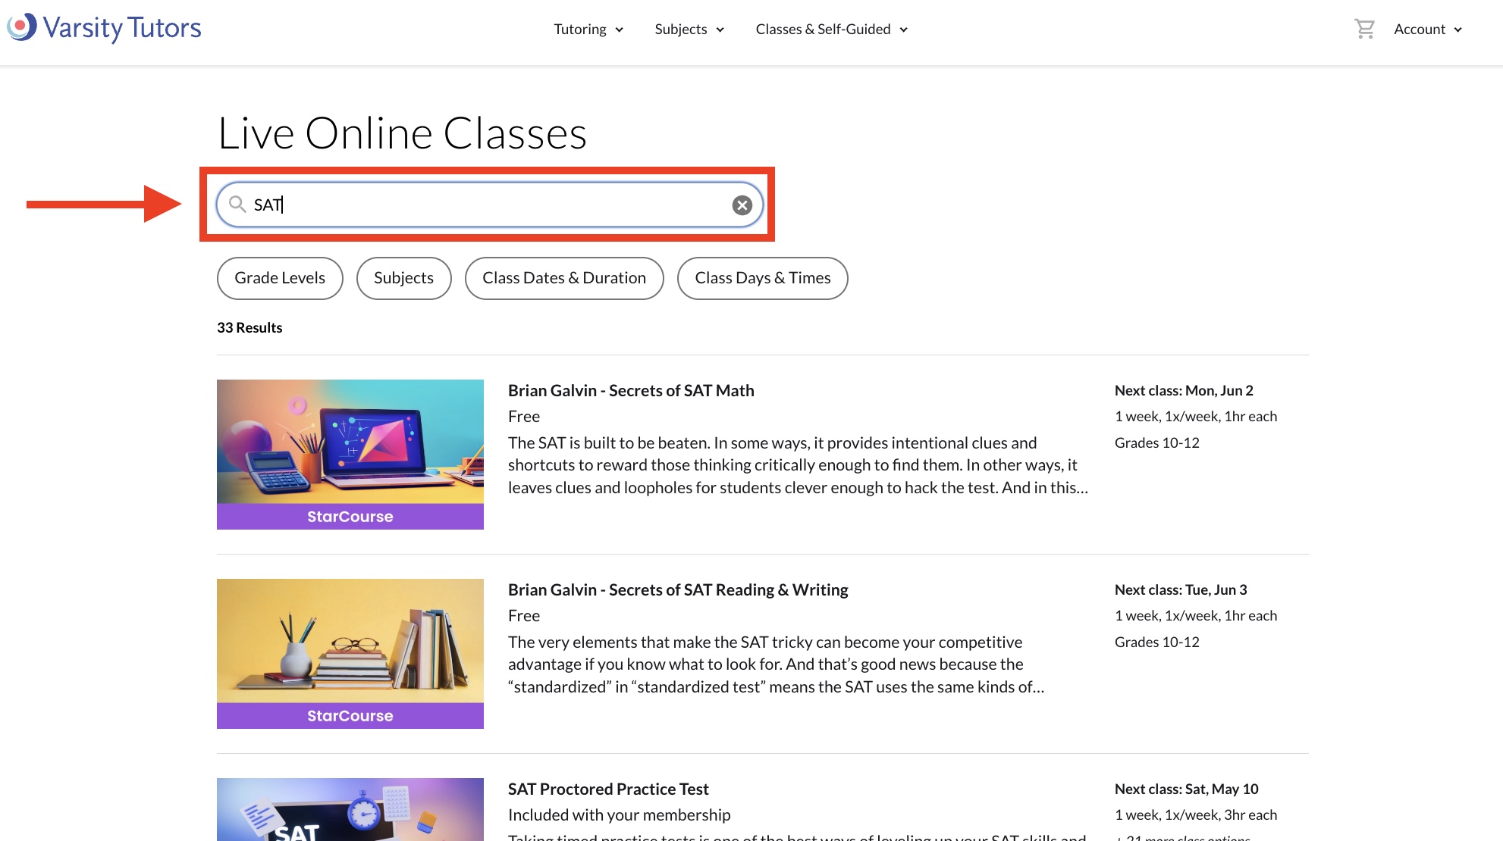Open Secrets of SAT Reading & Writing
Screen dimensions: 1503x841
pyautogui.click(x=678, y=589)
